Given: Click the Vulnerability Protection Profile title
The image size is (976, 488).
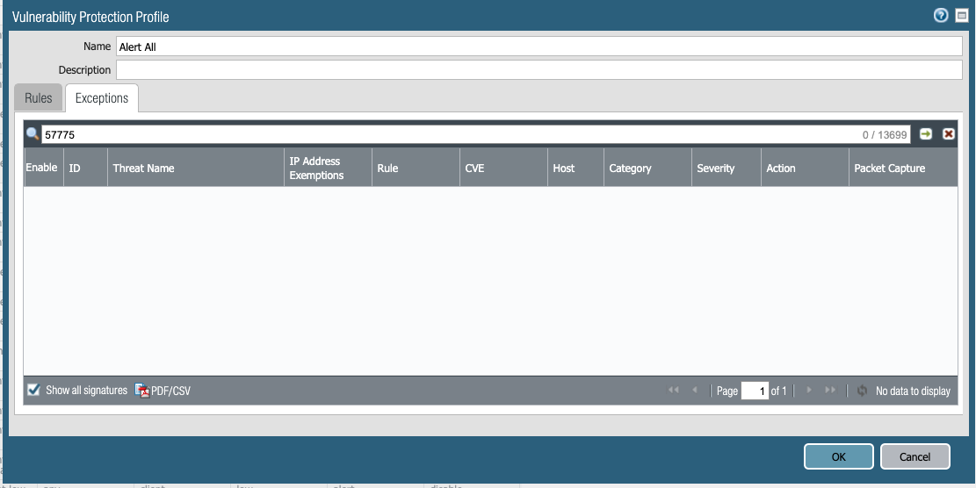Looking at the screenshot, I should click(90, 17).
